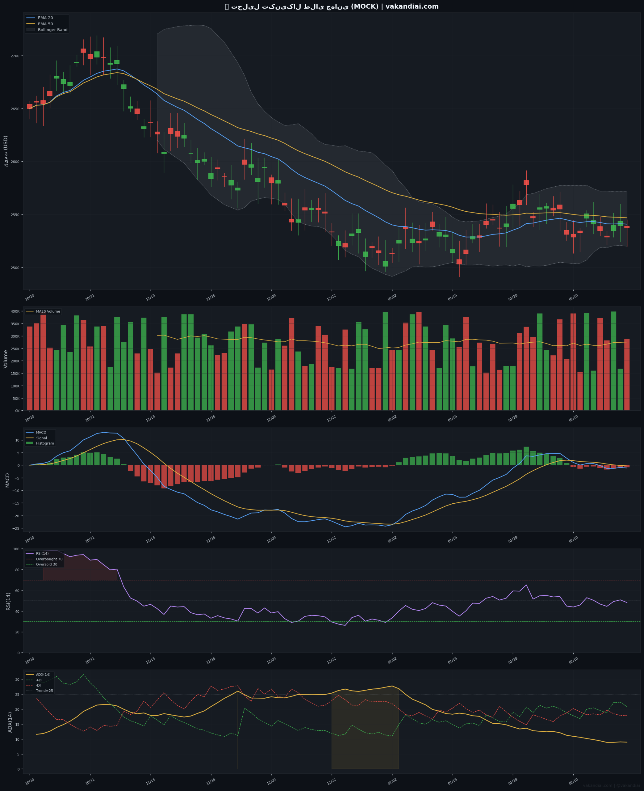Click the +DI legend entry
The height and width of the screenshot is (791, 644).
click(x=34, y=680)
